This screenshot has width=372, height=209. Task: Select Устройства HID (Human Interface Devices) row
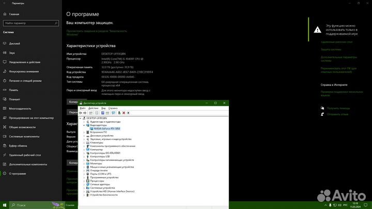112,191
